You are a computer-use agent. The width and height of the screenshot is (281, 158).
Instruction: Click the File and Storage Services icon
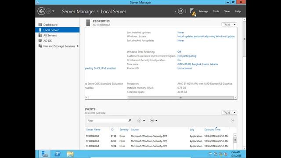point(40,46)
